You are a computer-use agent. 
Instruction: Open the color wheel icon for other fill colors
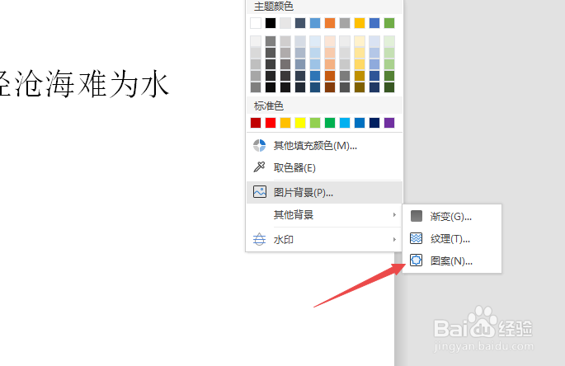click(x=260, y=146)
